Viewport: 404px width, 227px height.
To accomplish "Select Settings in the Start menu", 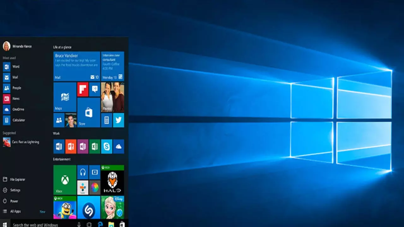I will 15,190.
